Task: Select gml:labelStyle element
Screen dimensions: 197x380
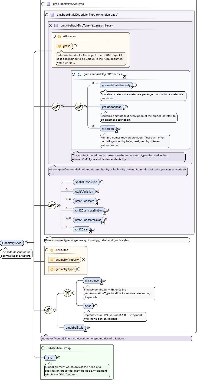Action: point(75,328)
